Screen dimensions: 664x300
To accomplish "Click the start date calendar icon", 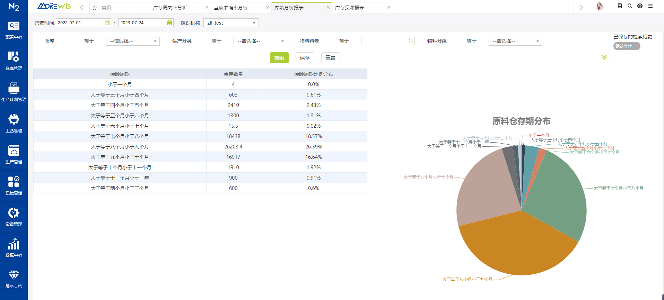I will click(x=107, y=23).
